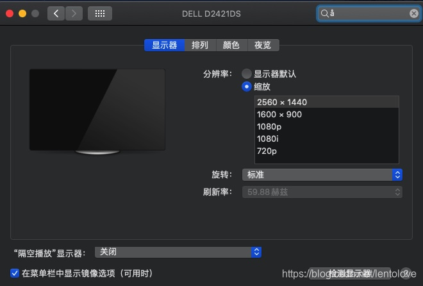Focus the search text field
Screen dimensions: 423x286
369,13
